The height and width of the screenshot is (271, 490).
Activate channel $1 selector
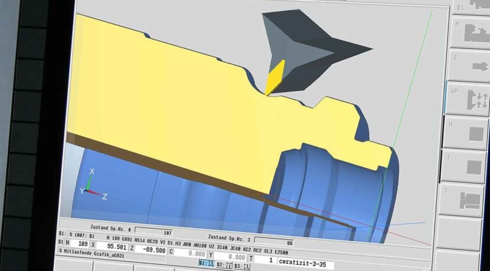(206, 263)
